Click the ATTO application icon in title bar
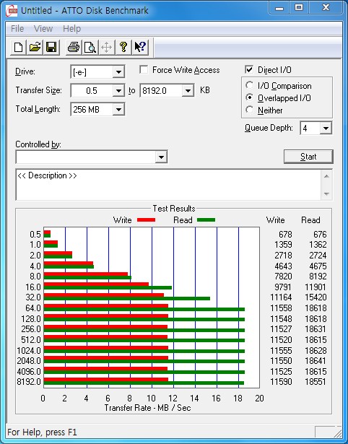348x444 pixels. click(12, 11)
